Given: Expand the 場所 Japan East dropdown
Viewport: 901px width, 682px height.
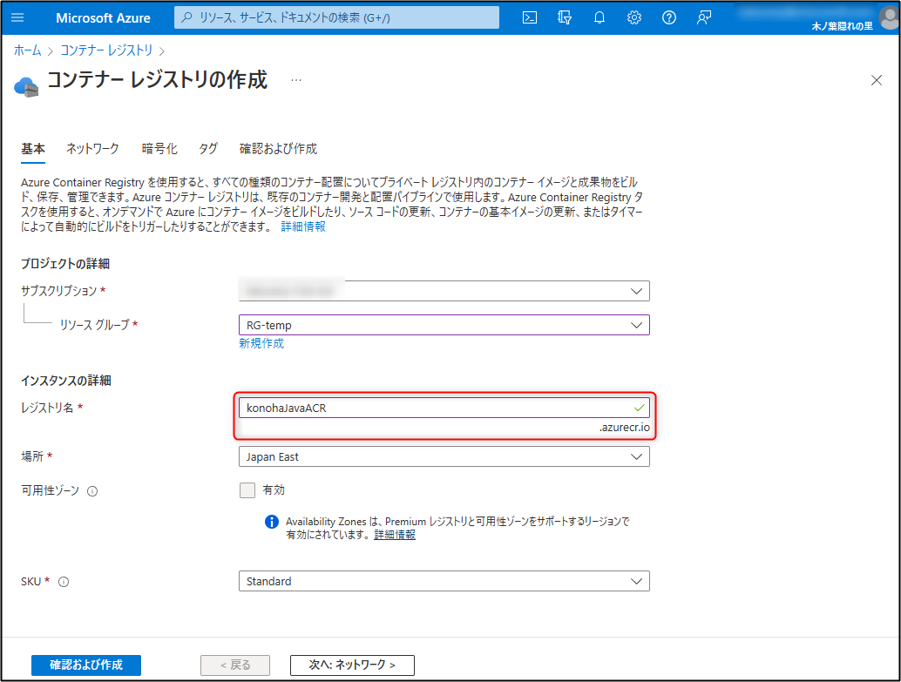Looking at the screenshot, I should click(444, 456).
